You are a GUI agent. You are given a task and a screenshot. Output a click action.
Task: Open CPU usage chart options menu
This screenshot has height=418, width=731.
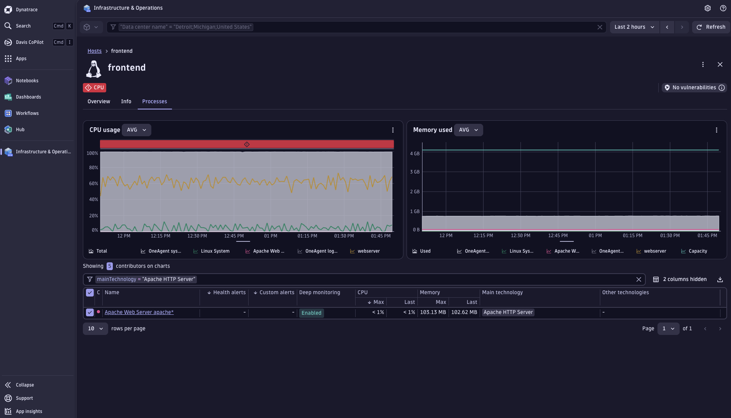point(393,130)
